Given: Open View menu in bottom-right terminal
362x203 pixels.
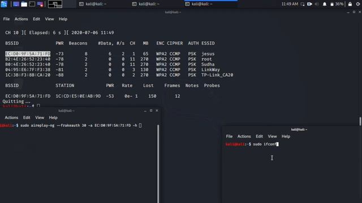Looking at the screenshot, I should click(272, 136).
